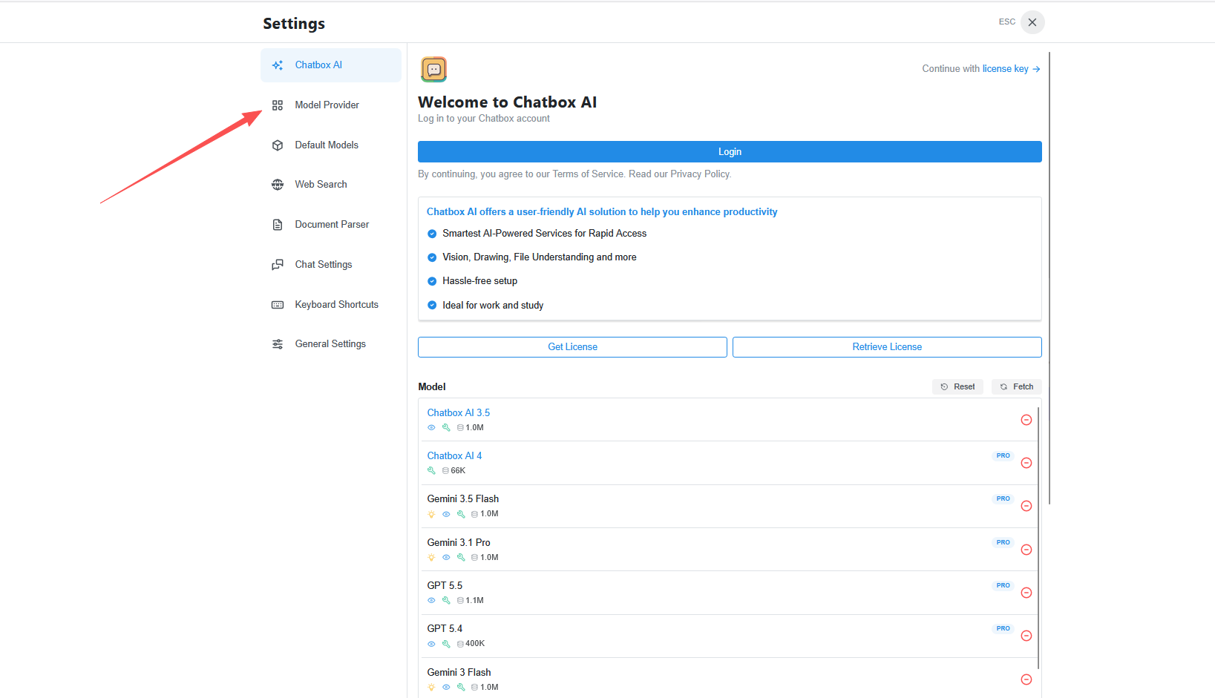Click the PRO badge on GPT 5.4

(1003, 629)
